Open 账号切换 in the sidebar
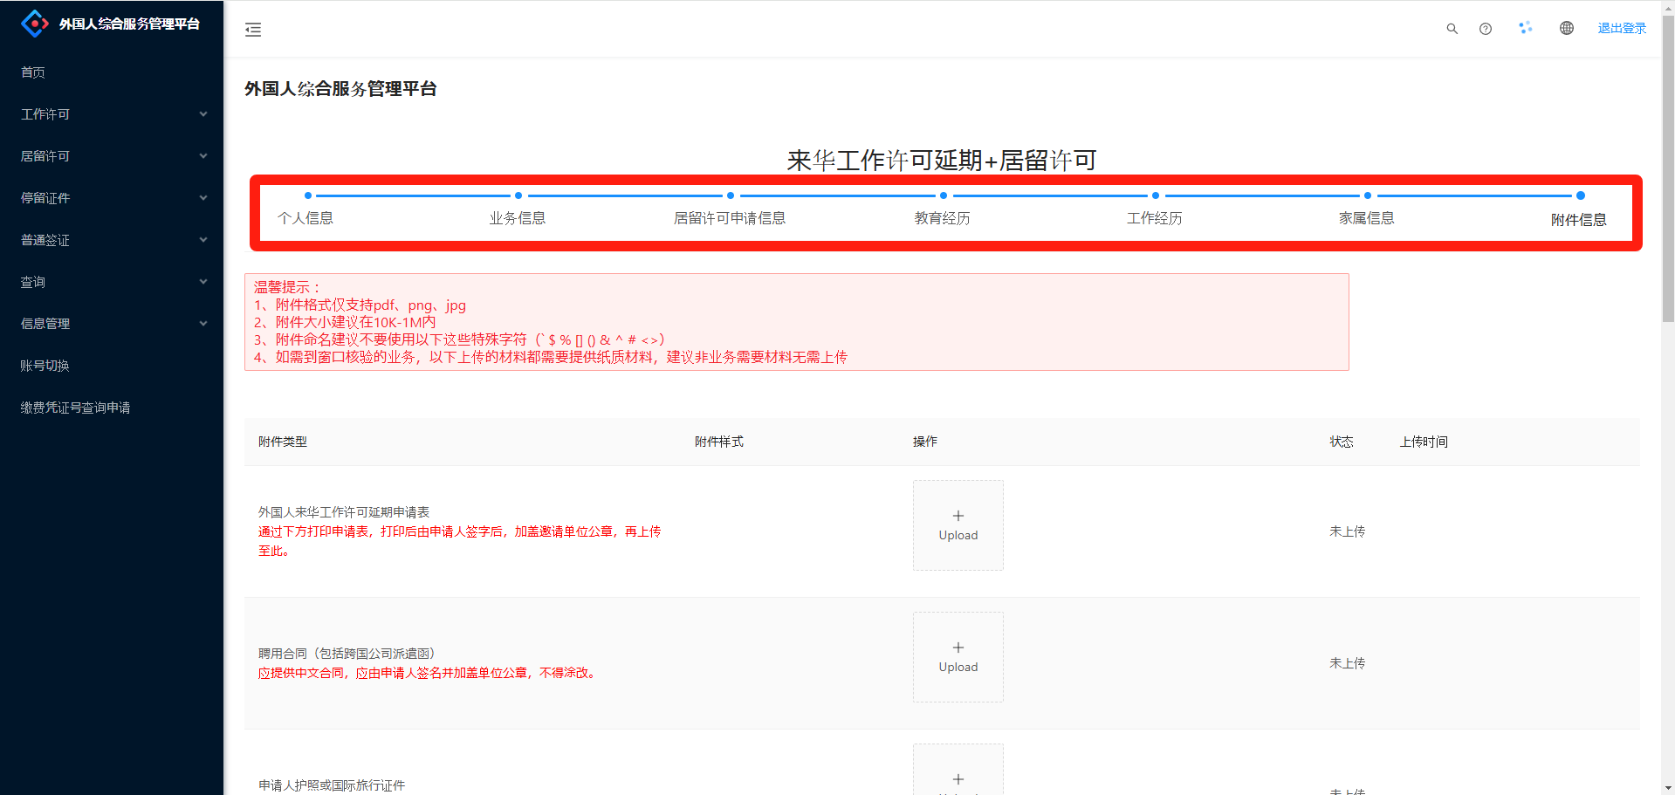The image size is (1675, 795). pyautogui.click(x=45, y=366)
